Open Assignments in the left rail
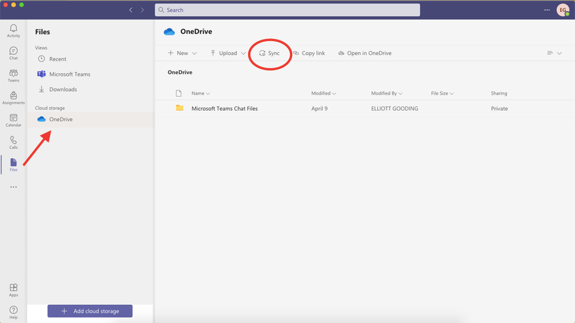 (x=13, y=97)
